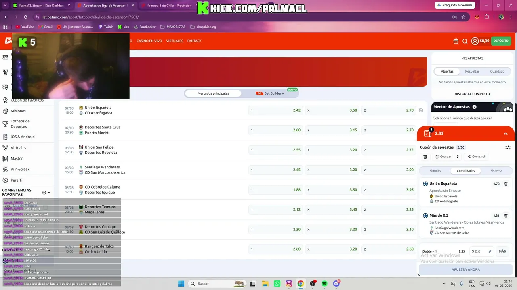This screenshot has width=517, height=290.
Task: Open Windows Start menu
Action: pyautogui.click(x=181, y=284)
